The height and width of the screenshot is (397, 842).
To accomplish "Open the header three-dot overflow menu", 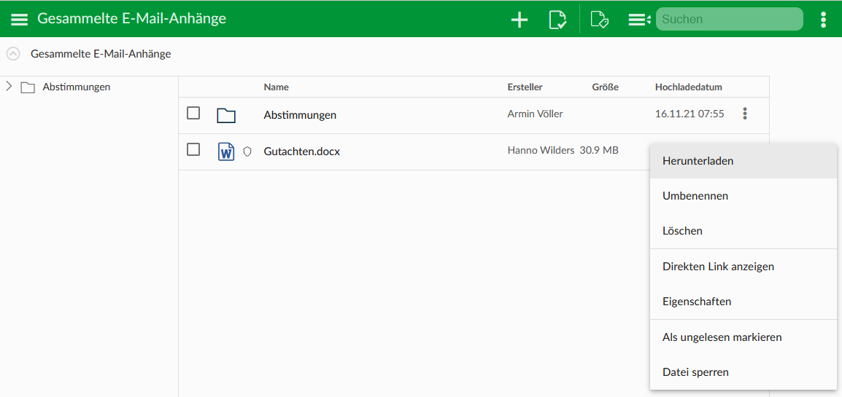I will (x=823, y=19).
